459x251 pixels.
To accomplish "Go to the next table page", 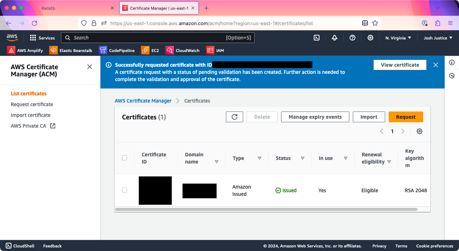I will pyautogui.click(x=403, y=131).
